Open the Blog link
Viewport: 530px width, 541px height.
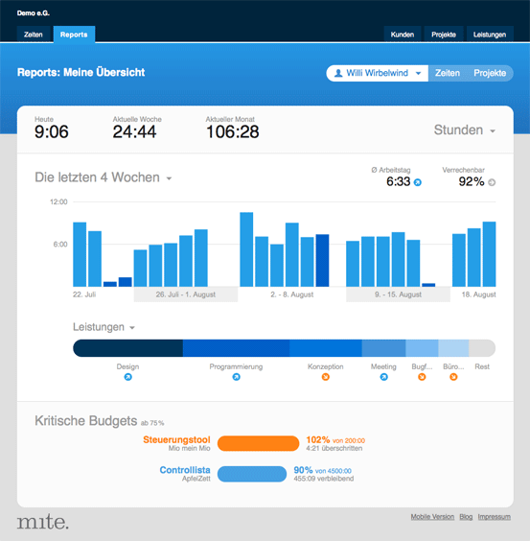(x=466, y=517)
